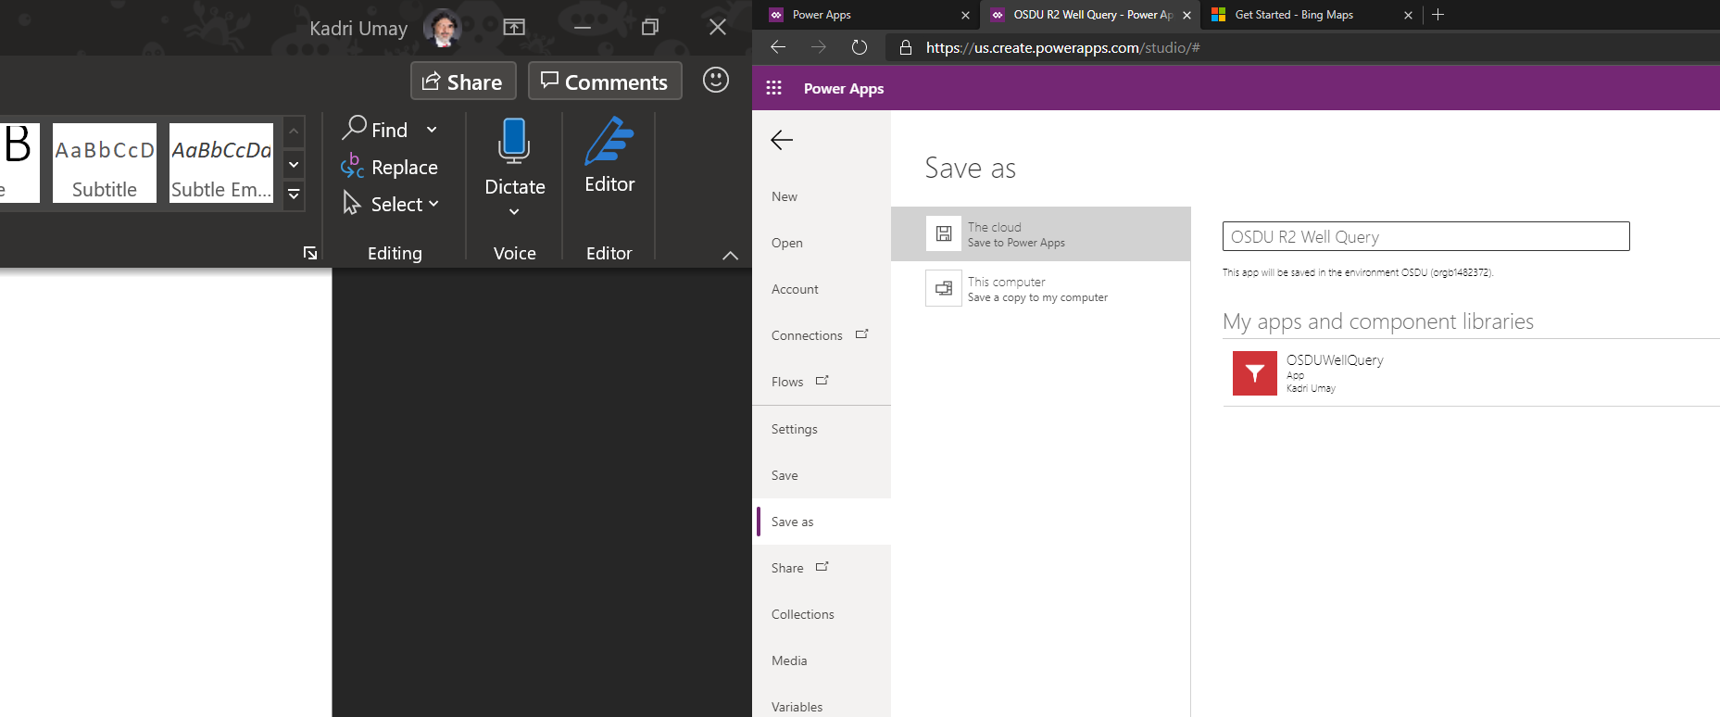1720x717 pixels.
Task: Apply the Subtle Emphasis style in Word
Action: (221, 163)
